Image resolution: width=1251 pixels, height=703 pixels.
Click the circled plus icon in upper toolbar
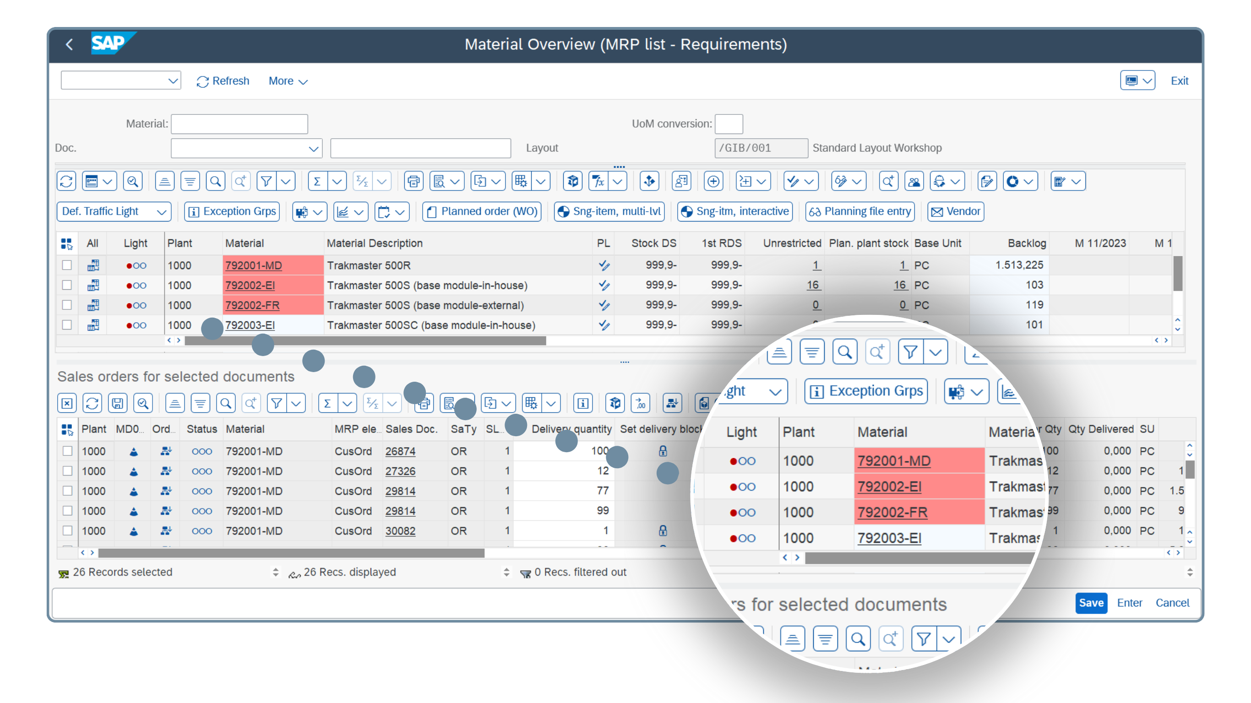coord(713,182)
